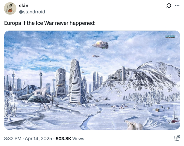Click the red boat on the ice
The width and height of the screenshot is (184, 146).
point(175,118)
